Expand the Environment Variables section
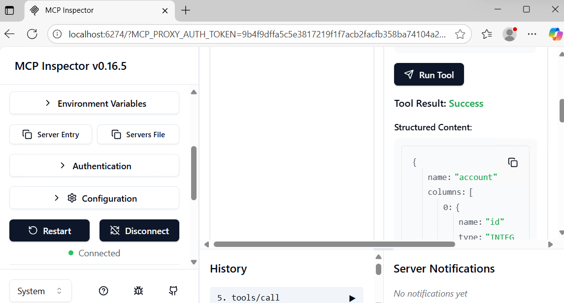The height and width of the screenshot is (303, 564). [x=94, y=103]
